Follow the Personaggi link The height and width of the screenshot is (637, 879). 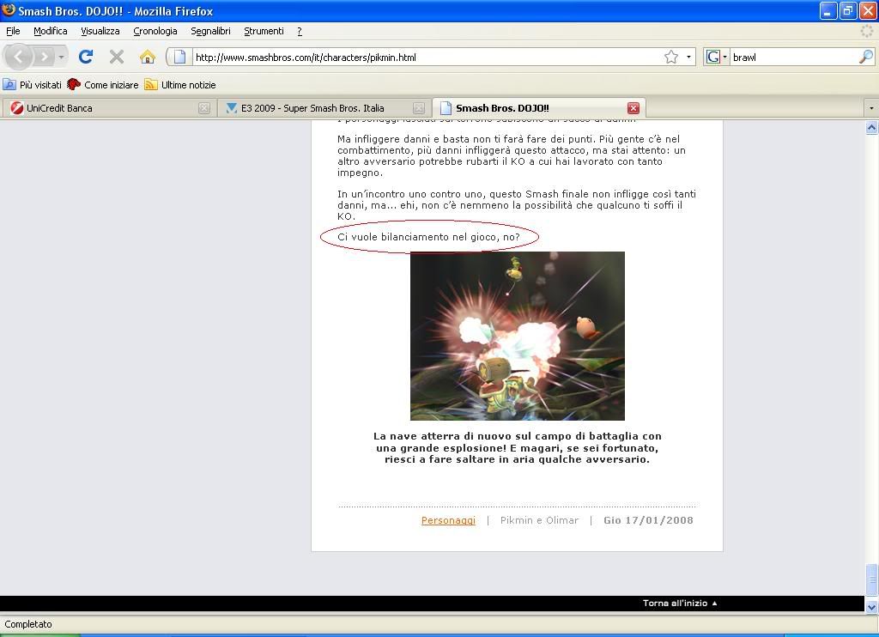point(448,520)
